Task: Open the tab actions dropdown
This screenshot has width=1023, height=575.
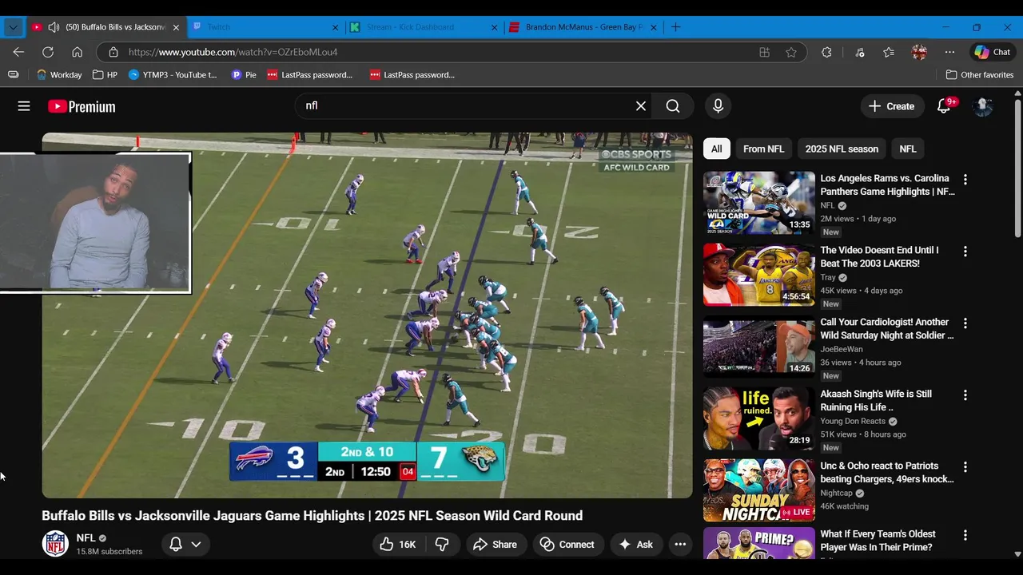Action: [x=13, y=27]
